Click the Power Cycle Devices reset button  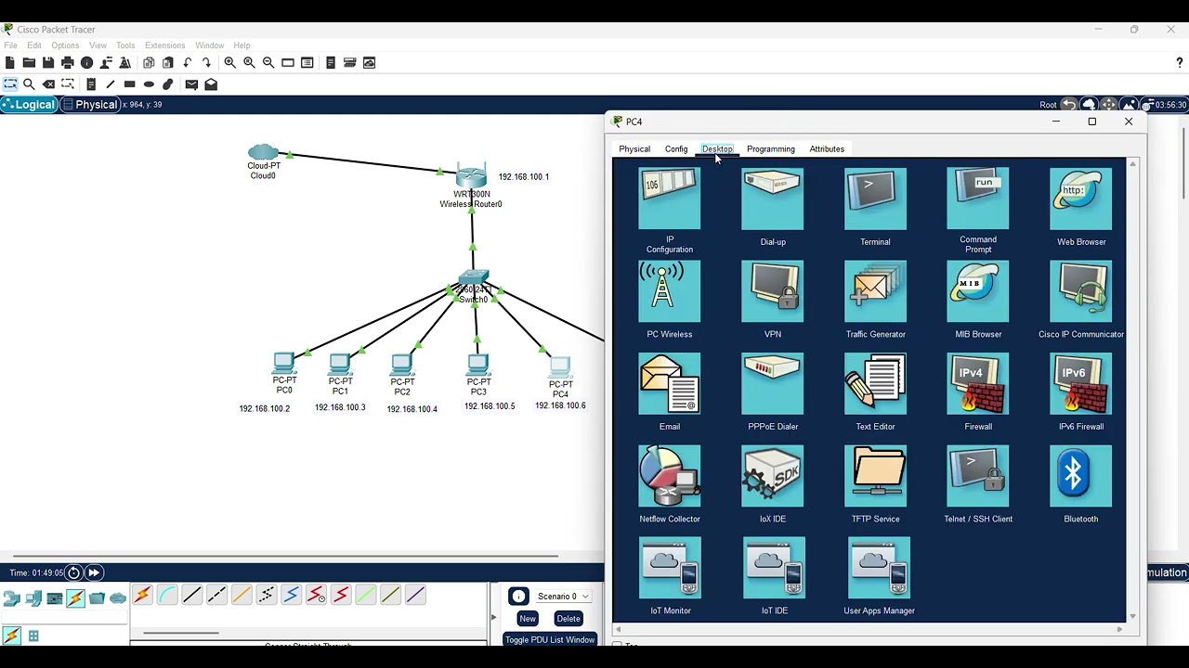tap(74, 572)
